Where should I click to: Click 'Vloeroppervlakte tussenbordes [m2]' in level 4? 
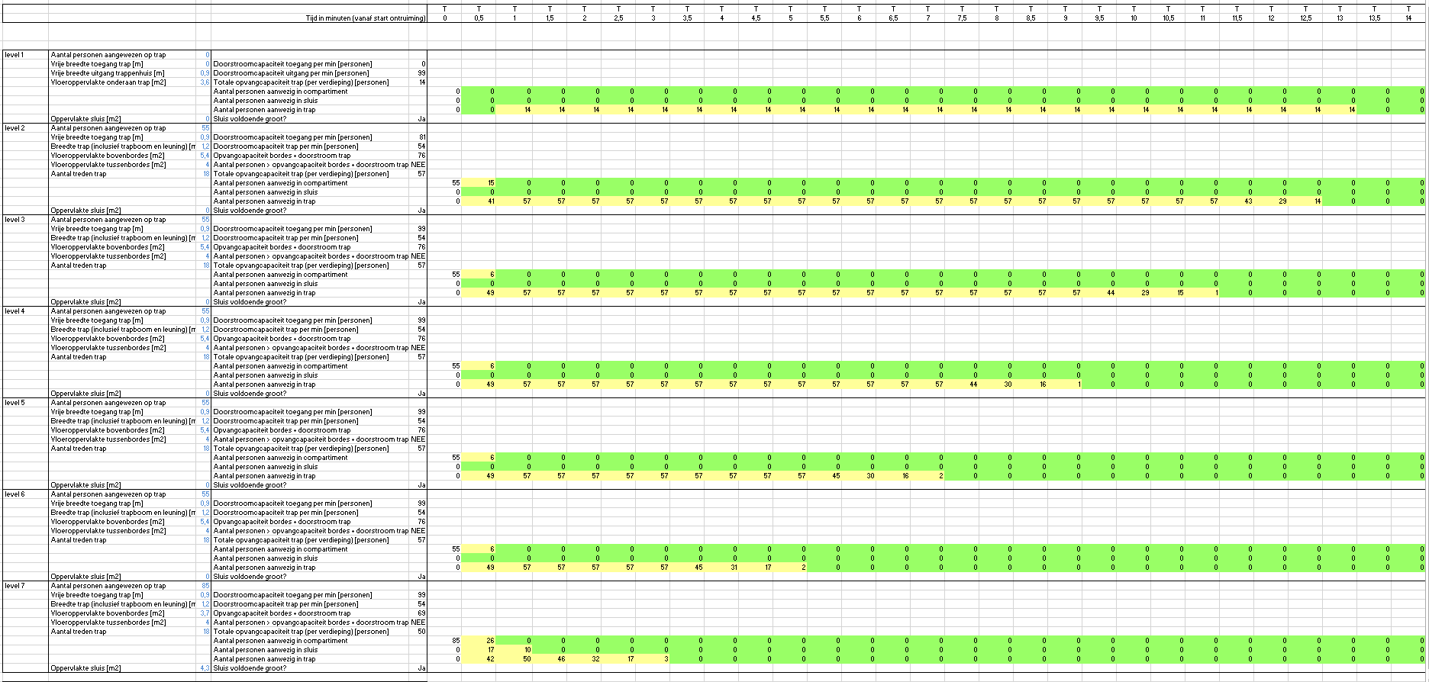108,348
